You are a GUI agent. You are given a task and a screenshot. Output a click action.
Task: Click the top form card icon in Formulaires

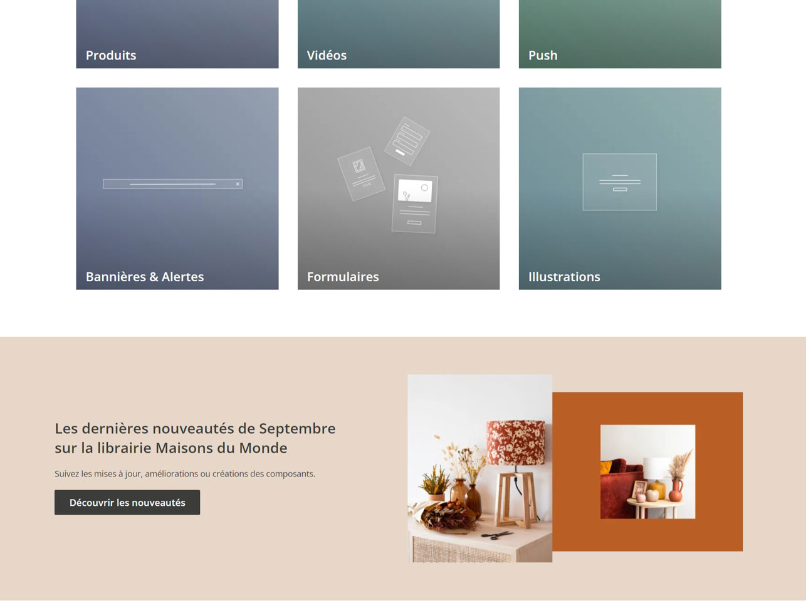click(x=407, y=141)
